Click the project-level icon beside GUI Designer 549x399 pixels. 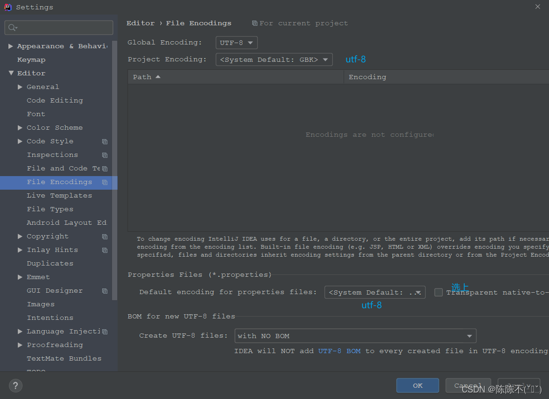105,291
